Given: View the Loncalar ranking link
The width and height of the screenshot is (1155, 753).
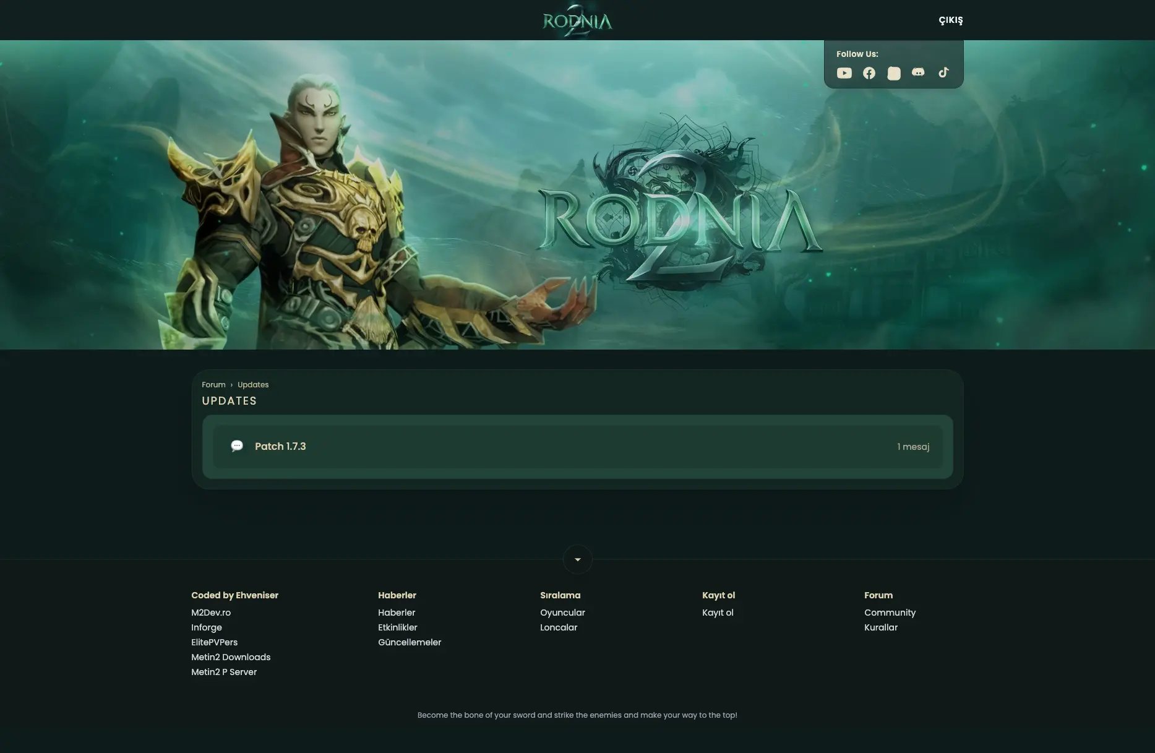Looking at the screenshot, I should 559,627.
